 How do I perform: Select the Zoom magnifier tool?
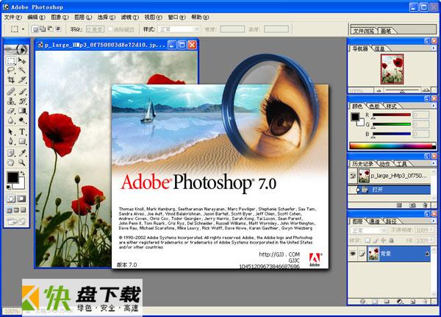pyautogui.click(x=22, y=163)
